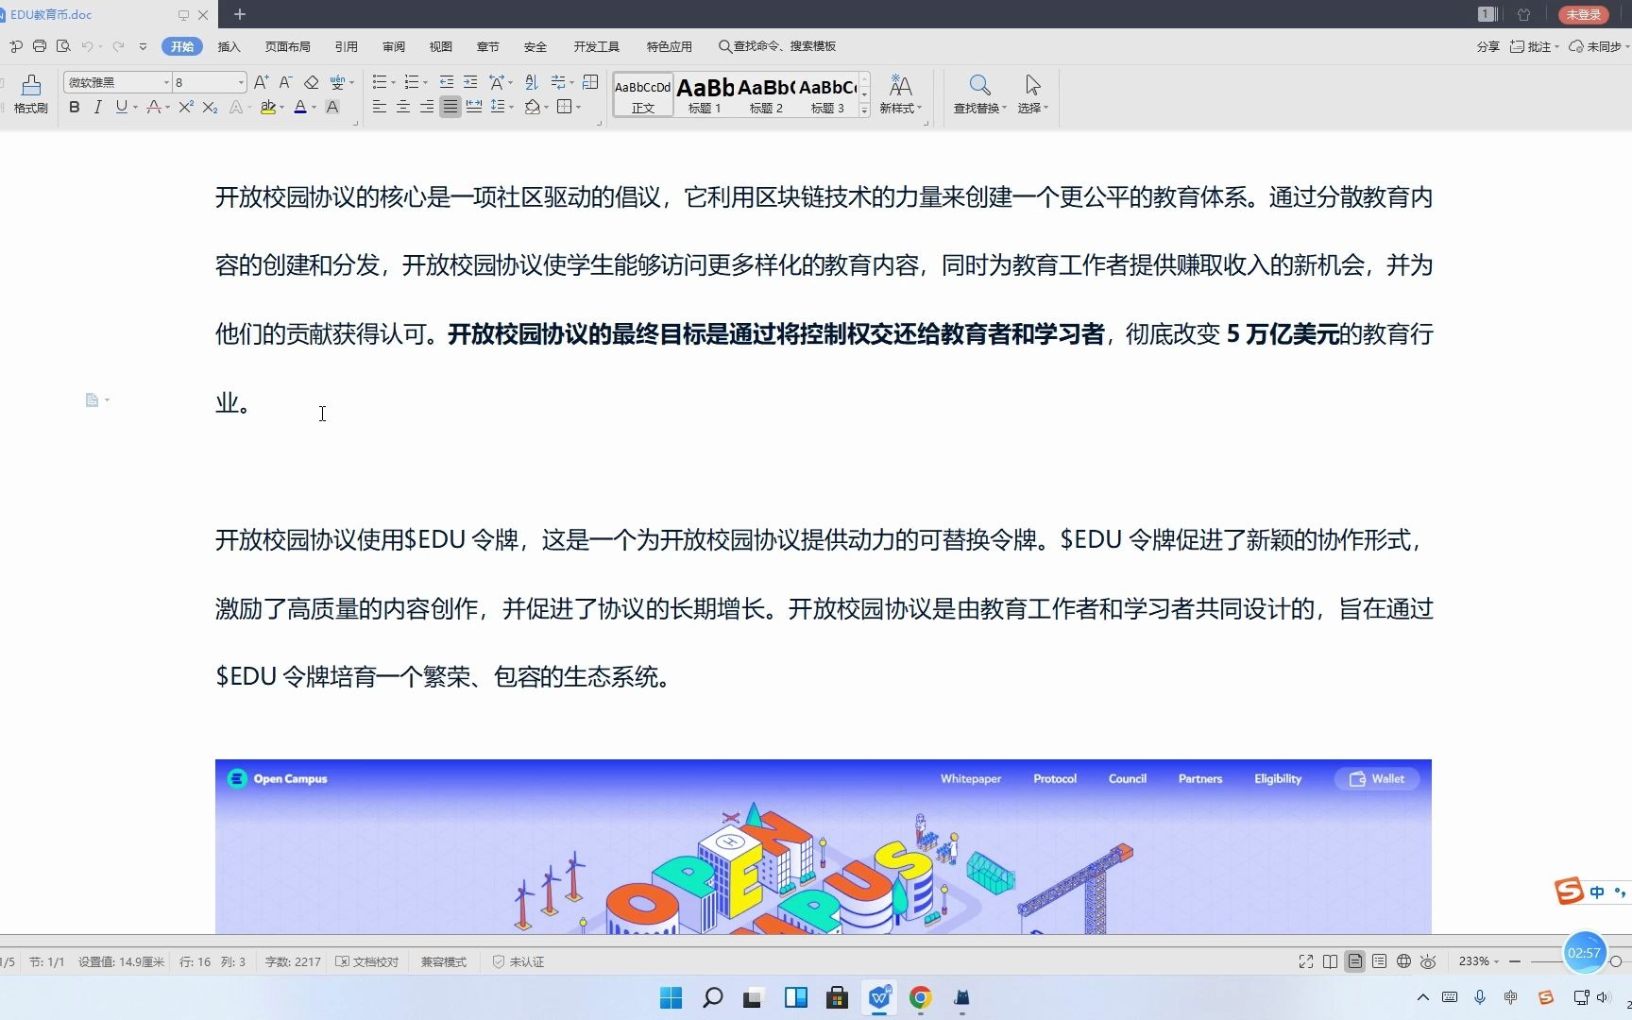The height and width of the screenshot is (1020, 1632).
Task: Increase paragraph indent
Action: 470,82
